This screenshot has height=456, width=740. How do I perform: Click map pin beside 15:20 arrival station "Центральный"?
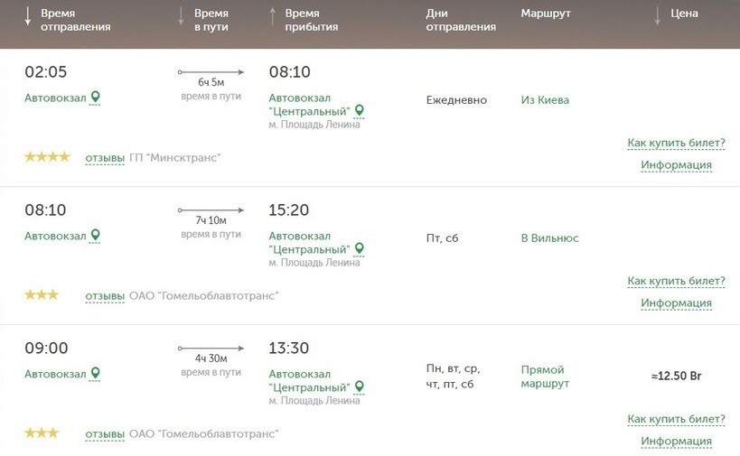click(x=360, y=249)
